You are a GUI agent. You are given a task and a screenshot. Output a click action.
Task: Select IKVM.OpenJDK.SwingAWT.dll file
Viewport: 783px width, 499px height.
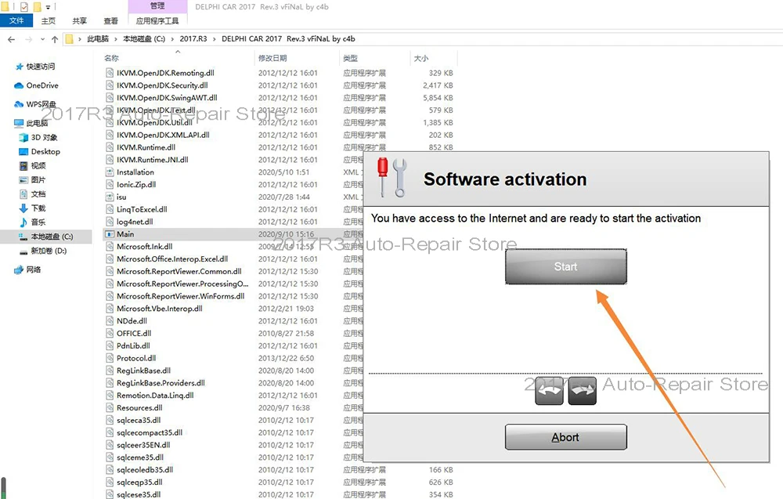tap(167, 98)
